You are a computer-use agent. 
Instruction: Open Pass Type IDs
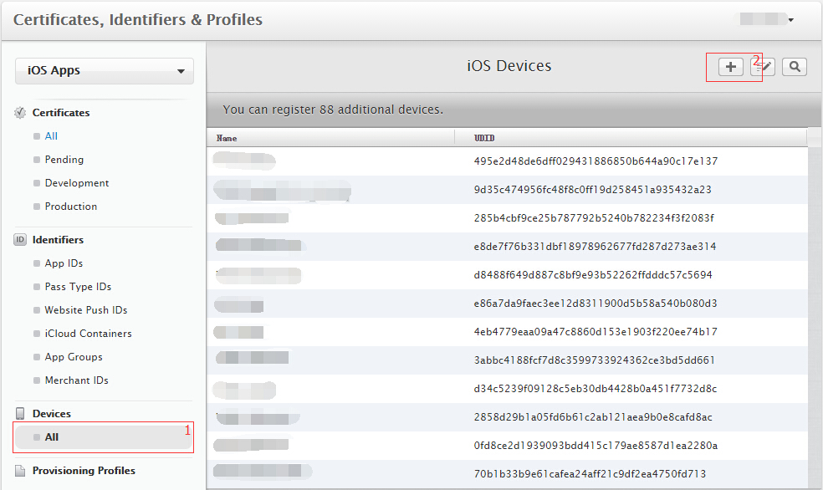78,287
